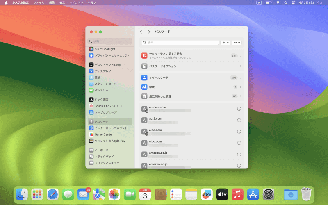
Task: Open 壁紙 settings in sidebar
Action: click(110, 77)
